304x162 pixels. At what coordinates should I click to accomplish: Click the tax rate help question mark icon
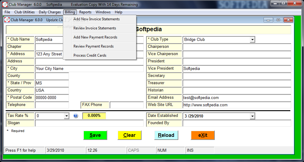76,116
